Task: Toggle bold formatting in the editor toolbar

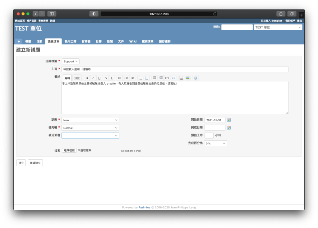Action: (87, 78)
